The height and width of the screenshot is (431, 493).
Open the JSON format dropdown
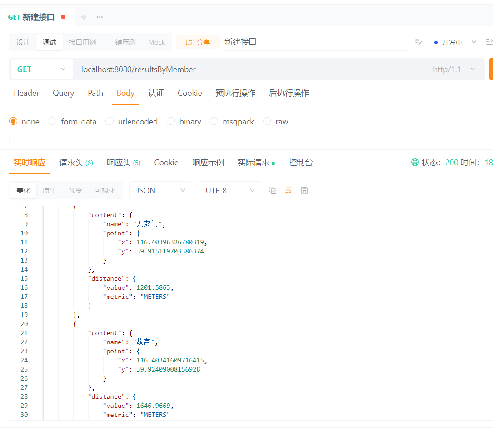coord(160,190)
